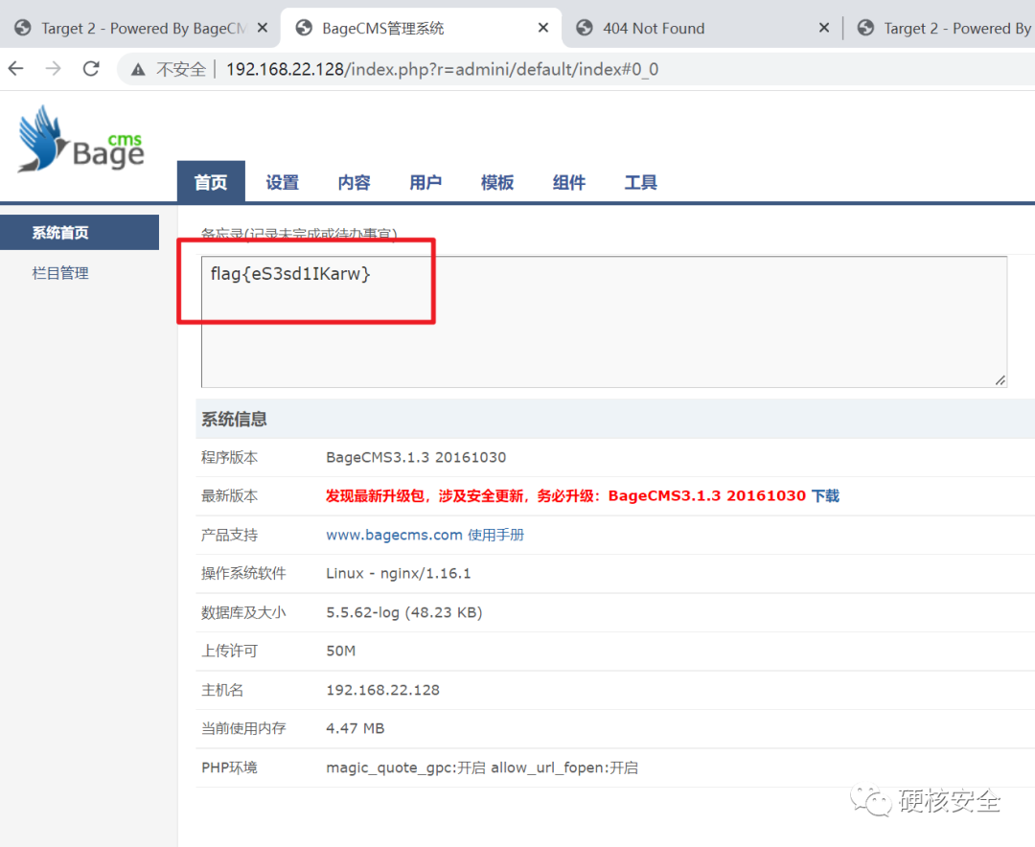Click the database value 5.5.62-log (48.23 KB)
The image size is (1035, 847).
[404, 612]
